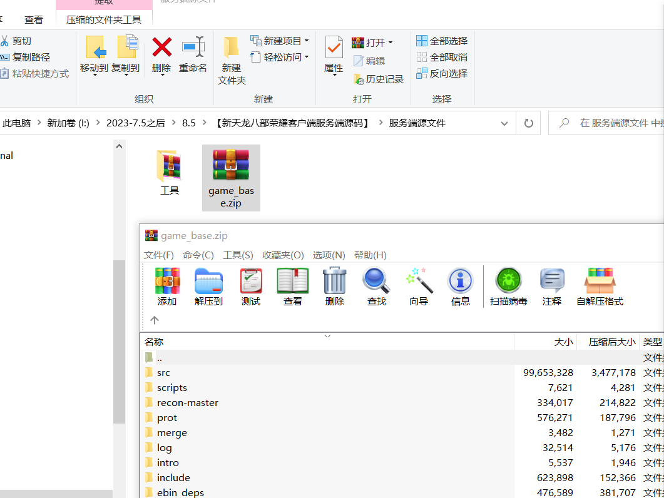
Task: Click the 历史记录 history button
Action: click(379, 79)
